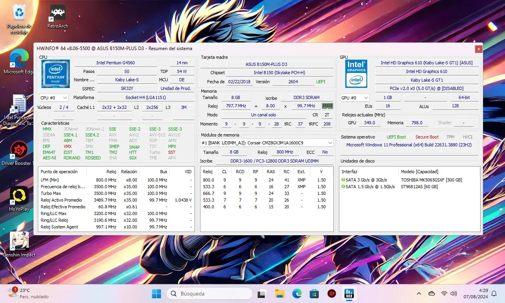
Task: Expand the CPU #0 selector dropdown
Action: [54, 97]
